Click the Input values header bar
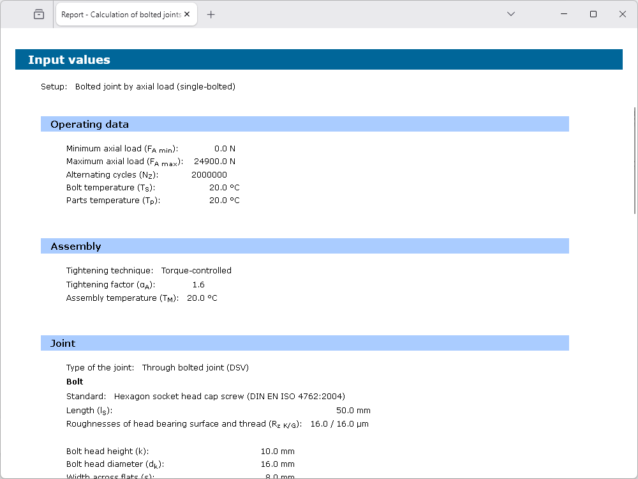The height and width of the screenshot is (479, 638). click(x=318, y=60)
